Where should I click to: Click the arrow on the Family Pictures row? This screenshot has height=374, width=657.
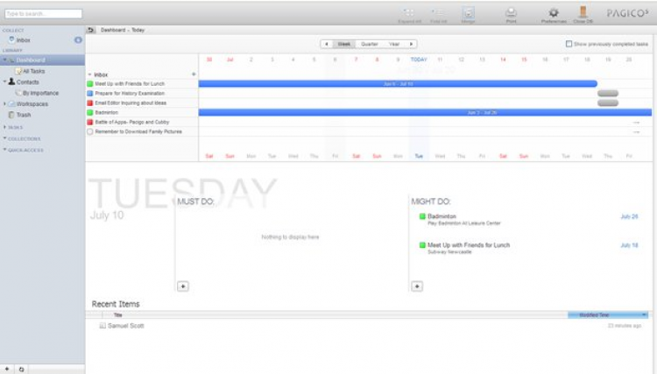(637, 132)
